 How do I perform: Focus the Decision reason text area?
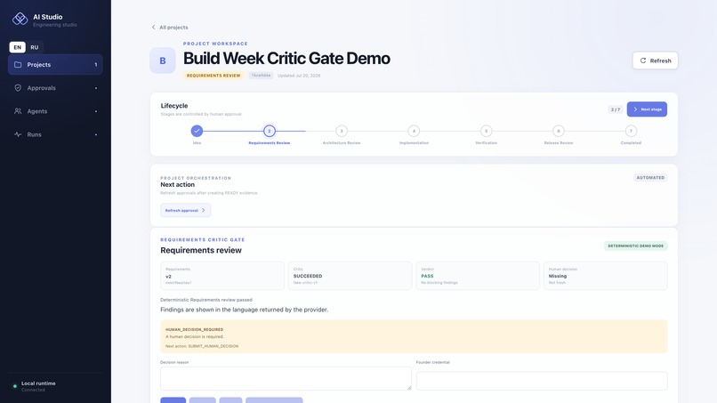click(x=286, y=378)
